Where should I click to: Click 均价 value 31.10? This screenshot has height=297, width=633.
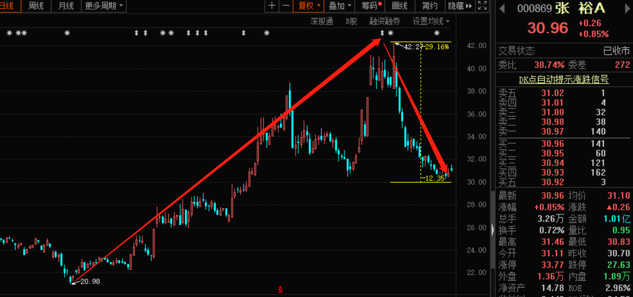618,195
